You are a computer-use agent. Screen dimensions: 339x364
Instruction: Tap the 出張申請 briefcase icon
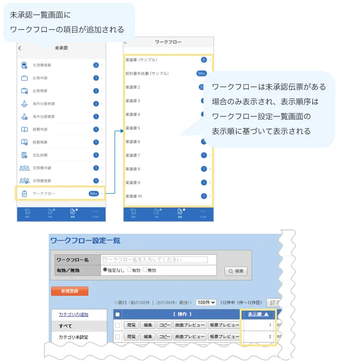click(24, 78)
